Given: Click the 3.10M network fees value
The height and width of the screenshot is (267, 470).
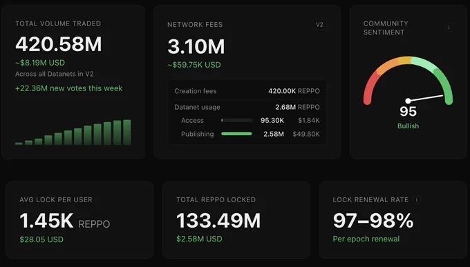Looking at the screenshot, I should (x=196, y=47).
